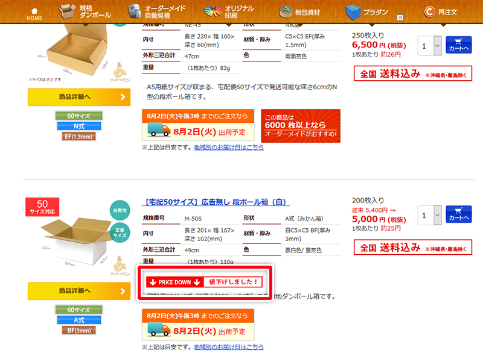This screenshot has height=362, width=483.
Task: Click the 6000枚以上なら オーダーメイド banner
Action: 301,126
